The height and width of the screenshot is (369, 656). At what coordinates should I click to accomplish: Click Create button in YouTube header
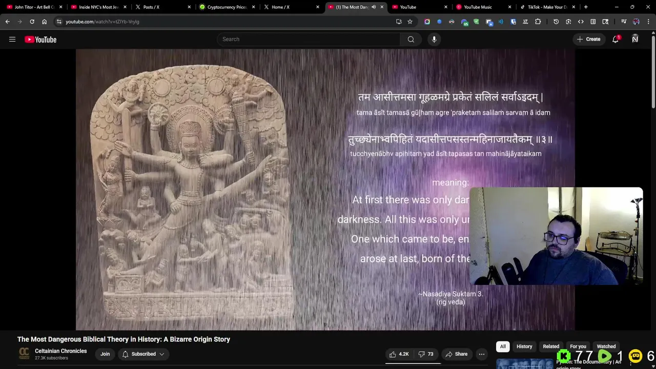point(588,39)
